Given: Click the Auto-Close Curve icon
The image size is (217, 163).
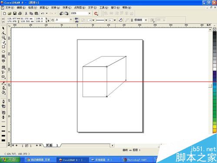Looking at the screenshot, I should (121, 20).
